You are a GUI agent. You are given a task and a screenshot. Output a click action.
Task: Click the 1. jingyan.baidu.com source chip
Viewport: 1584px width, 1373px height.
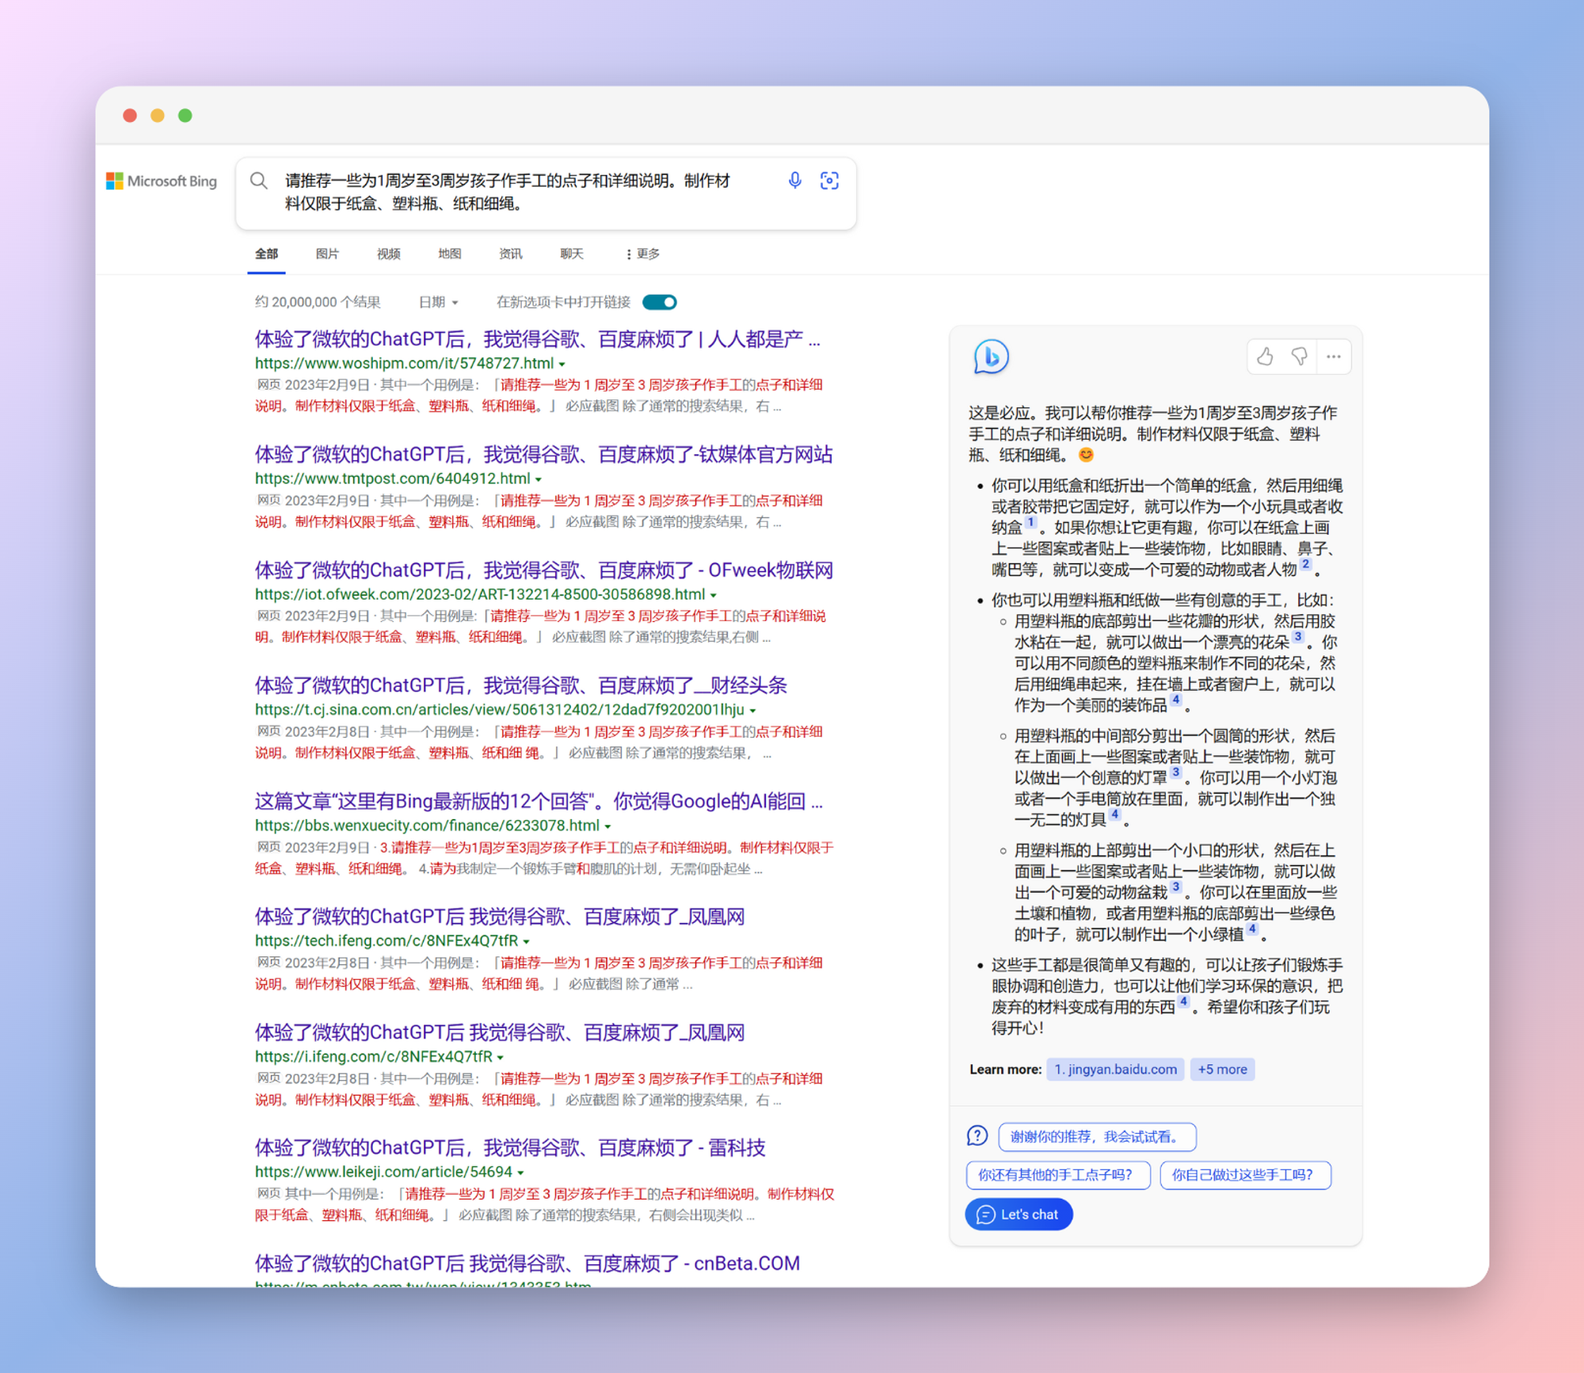point(1115,1070)
